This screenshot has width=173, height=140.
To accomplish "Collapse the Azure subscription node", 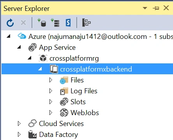I will coord(9,36).
